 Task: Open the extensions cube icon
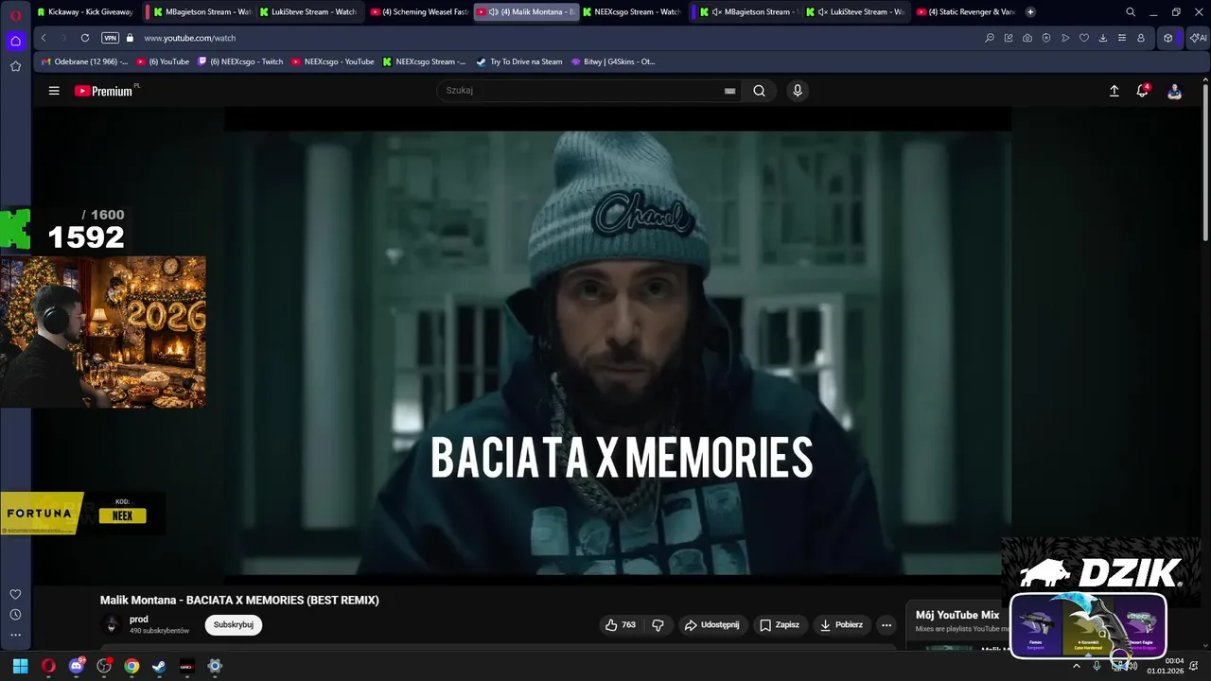(x=1168, y=38)
